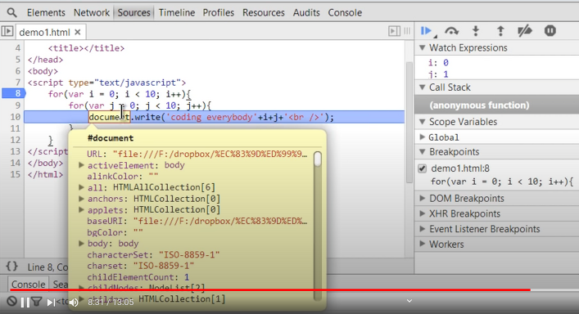Click the video time display 8:31 / 13:05
This screenshot has width=579, height=314.
111,303
